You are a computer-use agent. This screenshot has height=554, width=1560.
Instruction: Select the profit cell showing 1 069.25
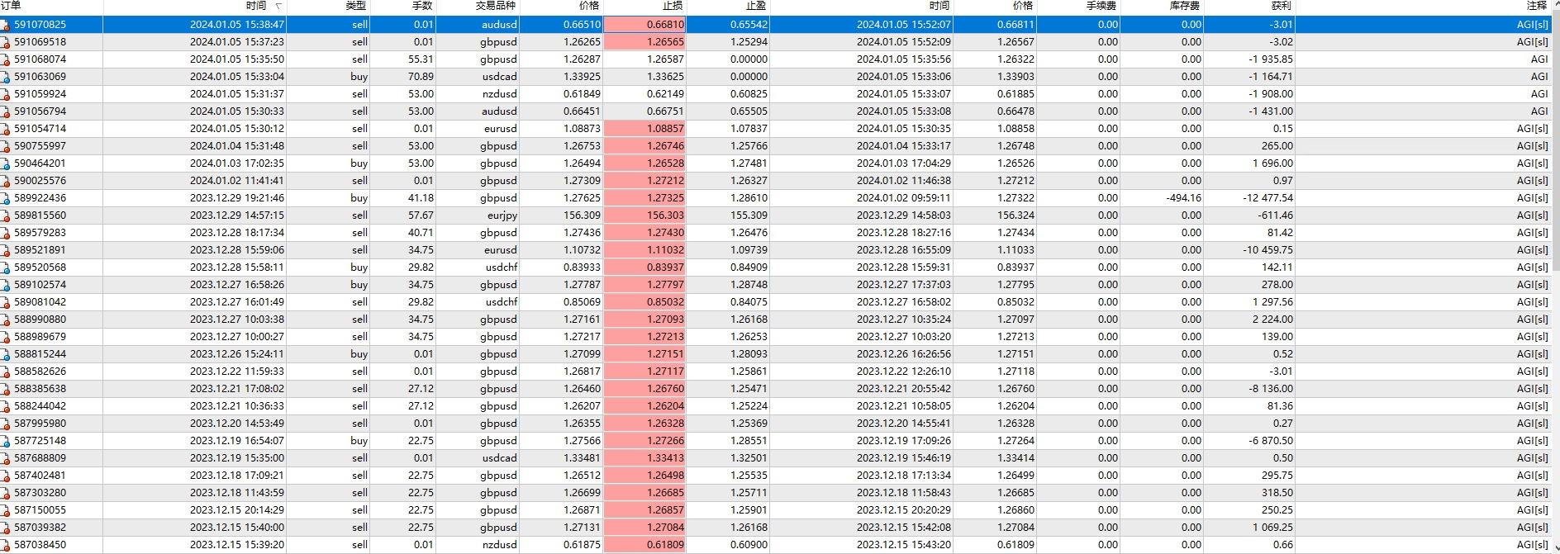tap(1272, 528)
